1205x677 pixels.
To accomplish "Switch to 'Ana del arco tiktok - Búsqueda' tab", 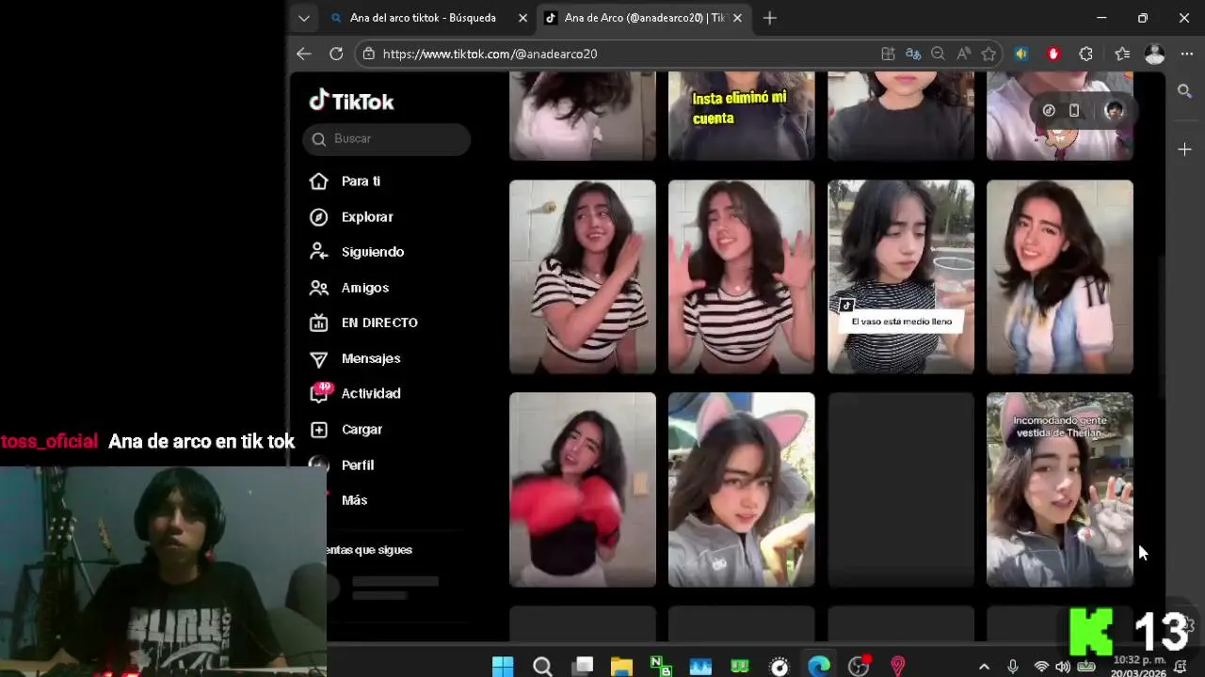I will tap(423, 18).
